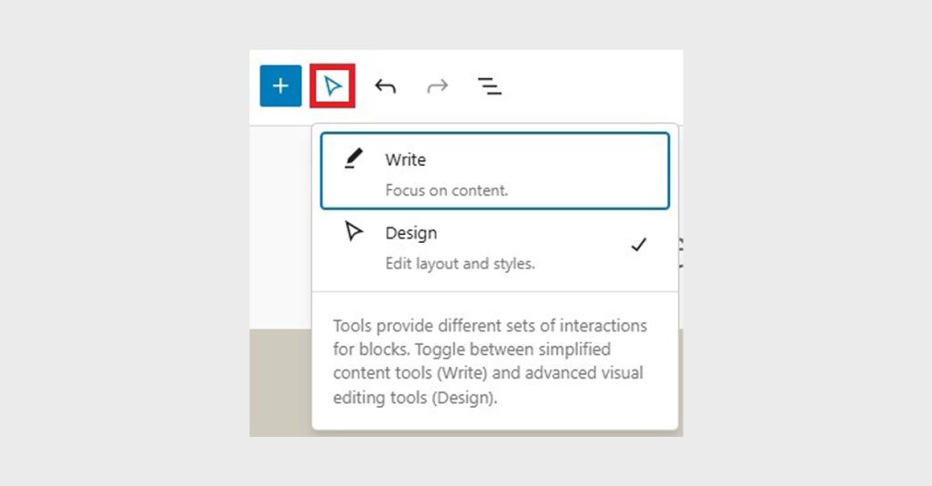The height and width of the screenshot is (486, 932).
Task: Click the Tools arrow icon in toolbar
Action: click(333, 86)
